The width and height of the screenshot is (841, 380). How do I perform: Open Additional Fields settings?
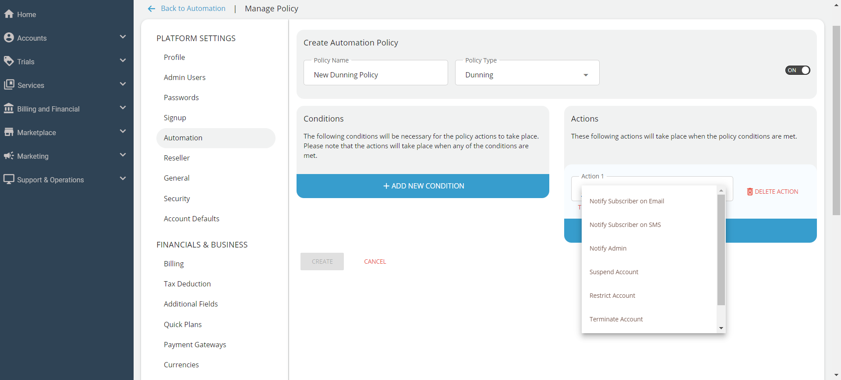[x=191, y=304]
